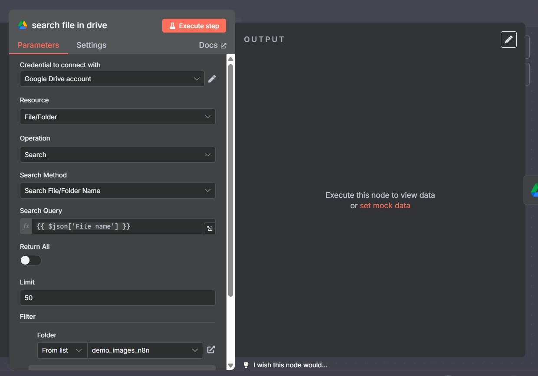Click the node title search file in drive
538x376 pixels.
point(69,25)
